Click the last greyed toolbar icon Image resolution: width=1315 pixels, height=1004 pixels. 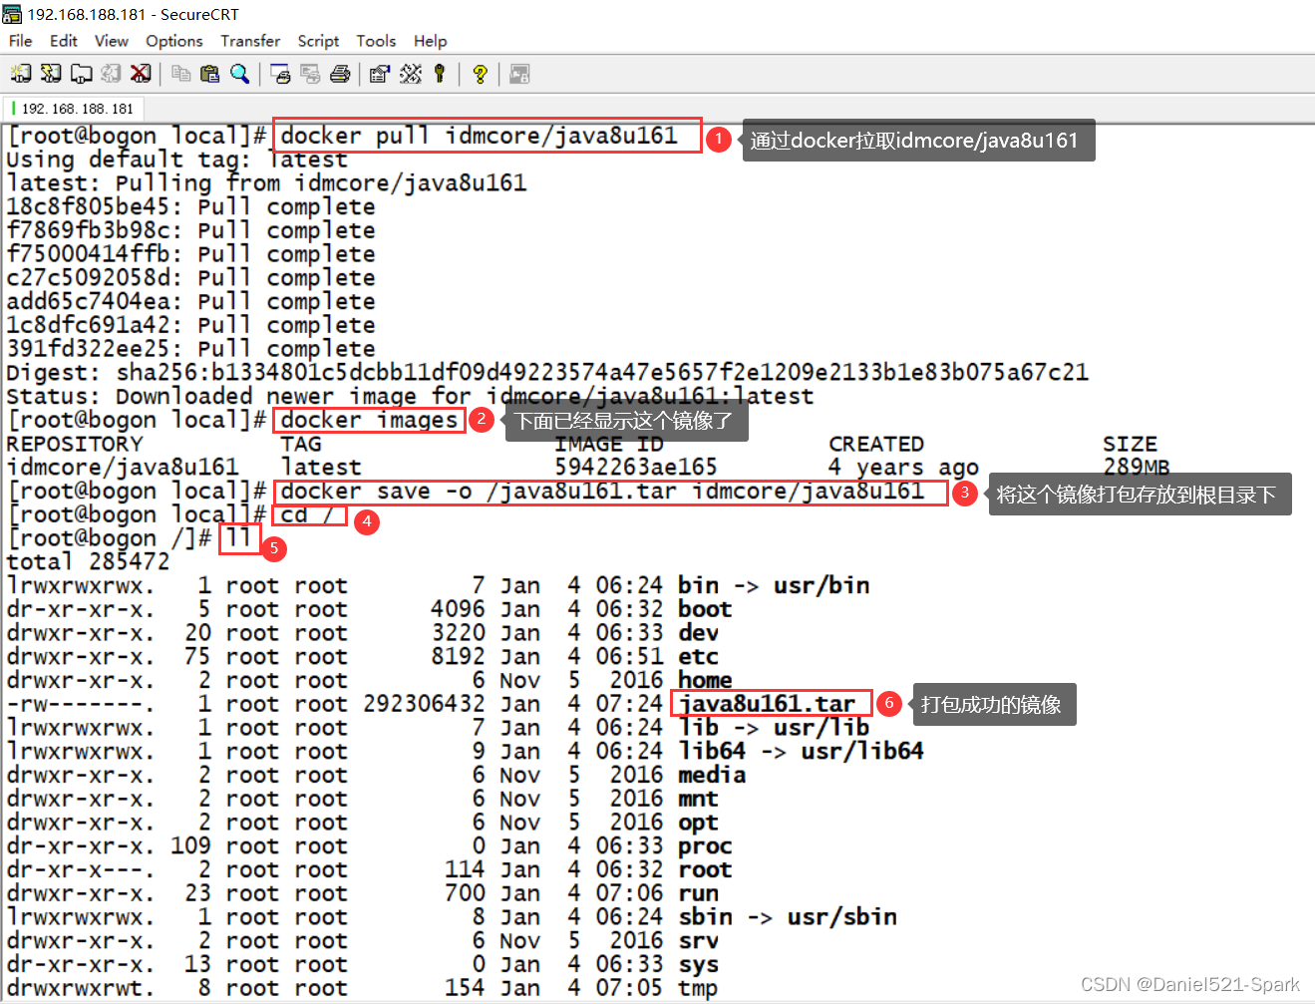click(x=519, y=74)
